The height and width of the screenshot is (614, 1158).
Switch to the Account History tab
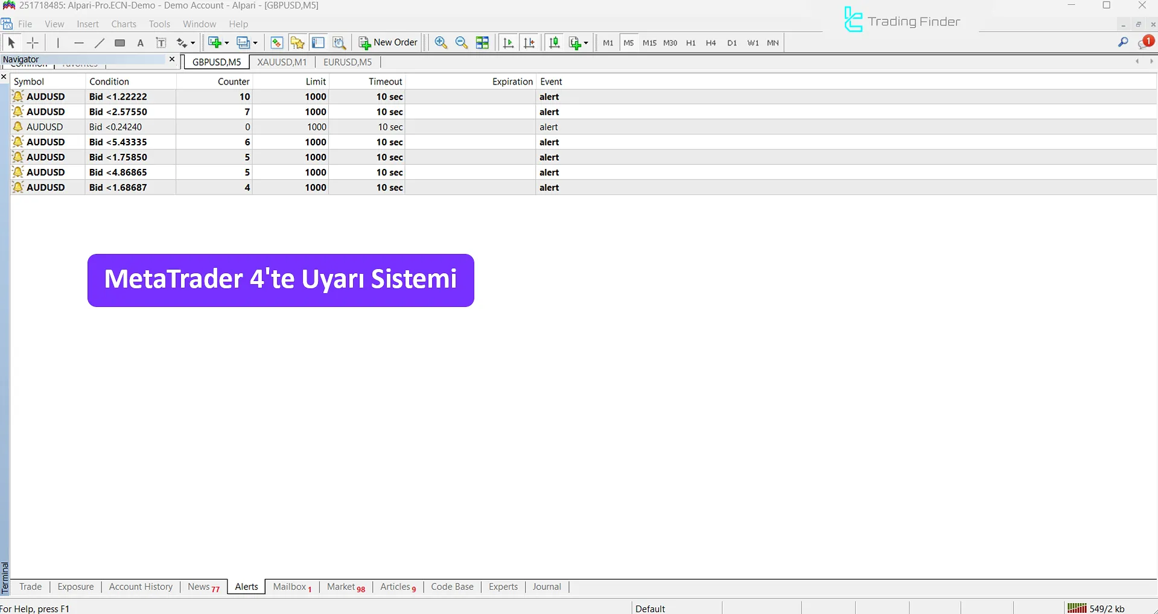(x=141, y=587)
